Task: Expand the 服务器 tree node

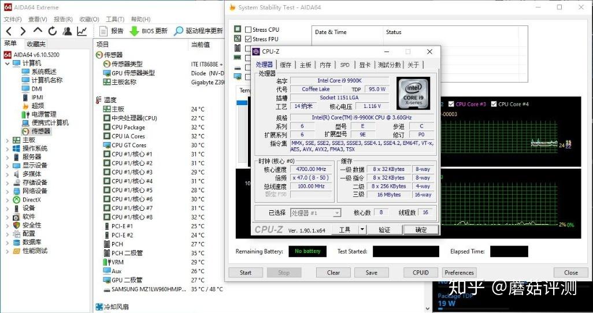Action: [7, 157]
